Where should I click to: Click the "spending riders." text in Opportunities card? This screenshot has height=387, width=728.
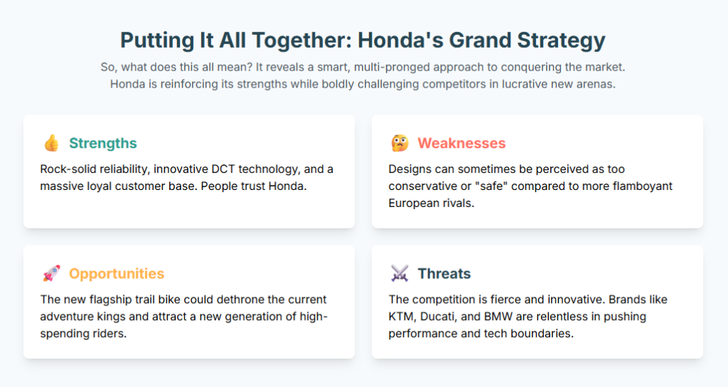tap(84, 334)
